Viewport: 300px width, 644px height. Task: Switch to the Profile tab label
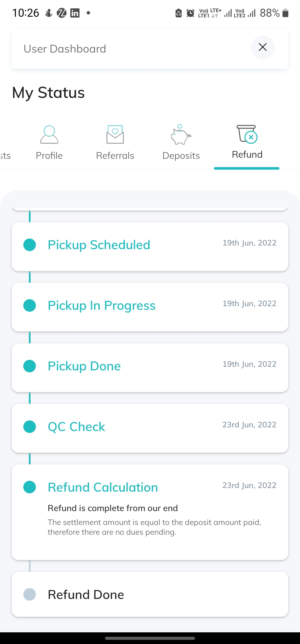click(x=49, y=156)
